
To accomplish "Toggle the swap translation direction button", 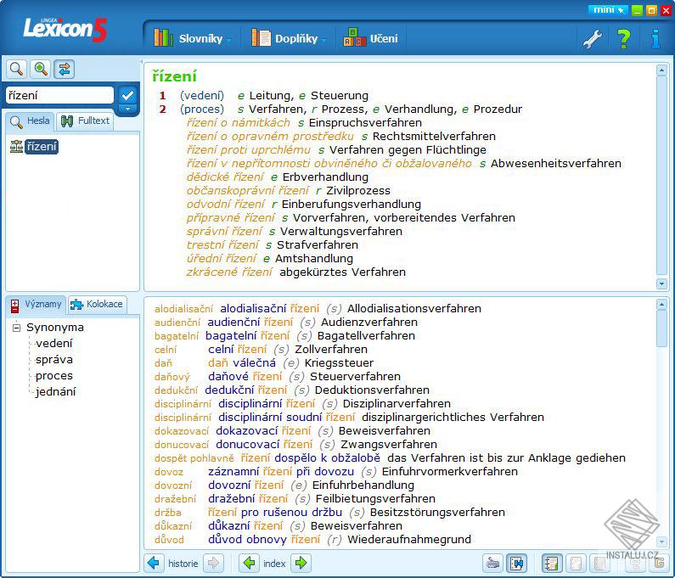I will click(65, 69).
